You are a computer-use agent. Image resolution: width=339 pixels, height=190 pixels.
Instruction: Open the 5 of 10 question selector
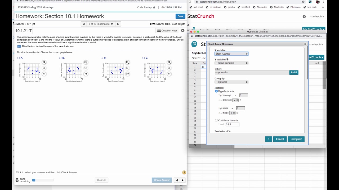point(101,24)
